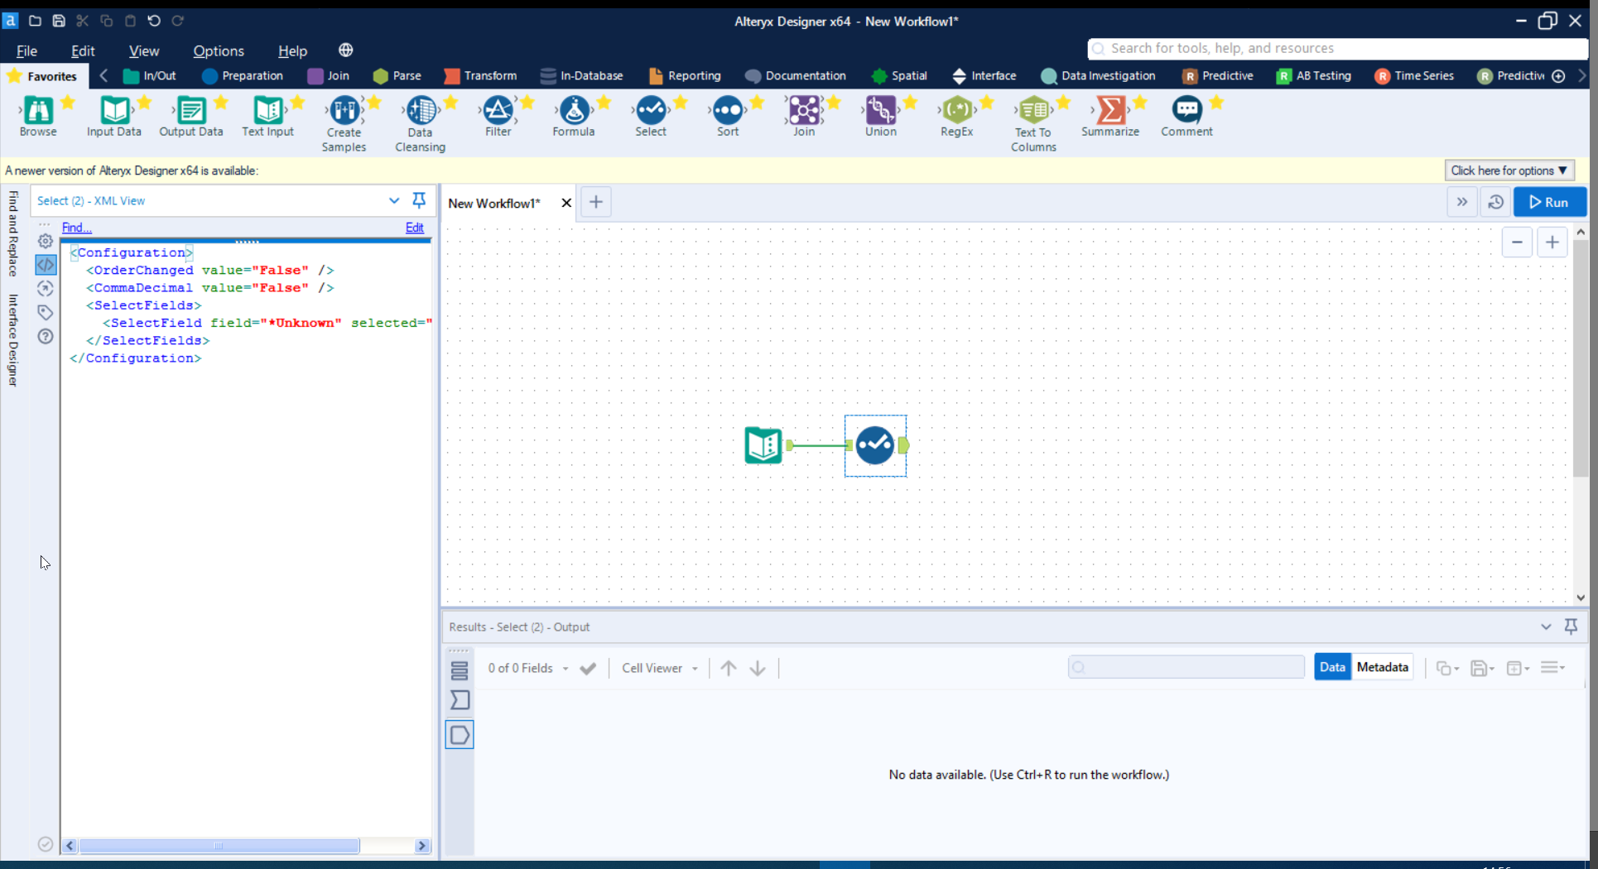
Task: Click the Find link in the XML panel
Action: coord(76,228)
